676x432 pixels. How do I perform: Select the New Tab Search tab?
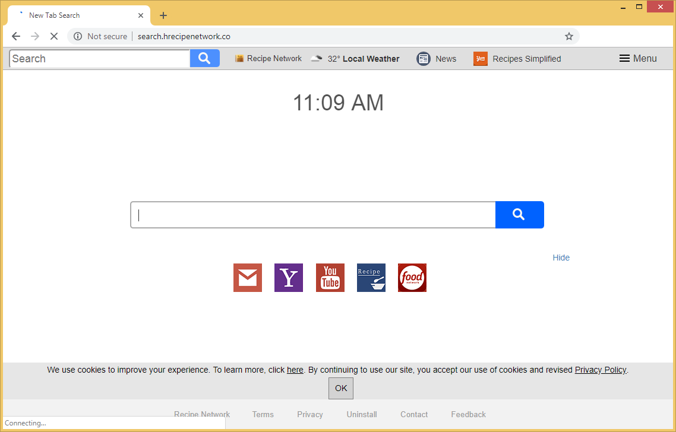pyautogui.click(x=71, y=15)
